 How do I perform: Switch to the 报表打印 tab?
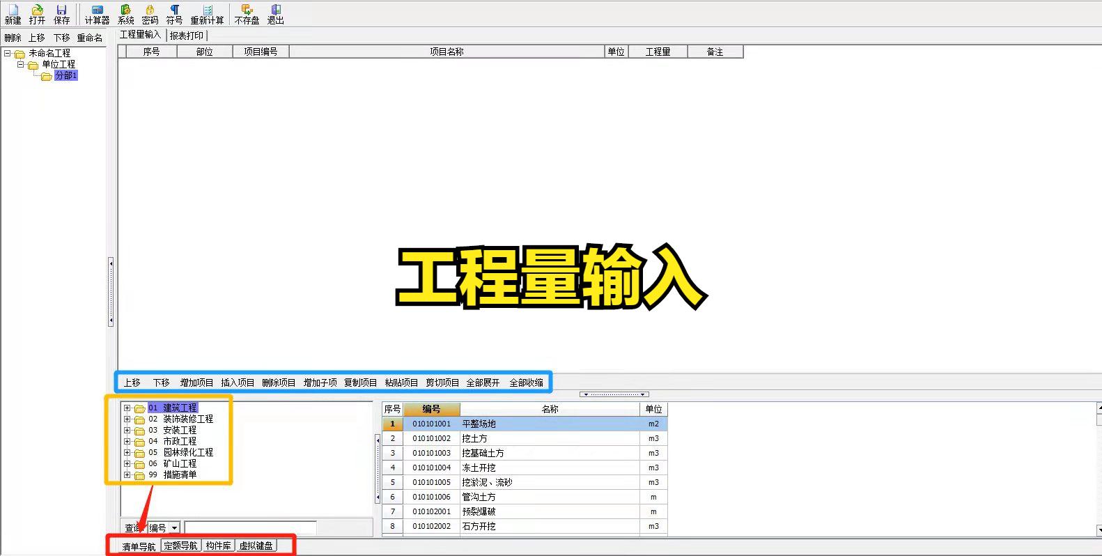click(x=187, y=36)
